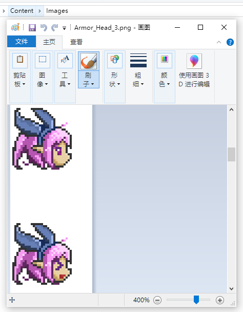Screen dimensions: 243x312
Task: Click the 粗细 line thickness icon
Action: pos(138,60)
